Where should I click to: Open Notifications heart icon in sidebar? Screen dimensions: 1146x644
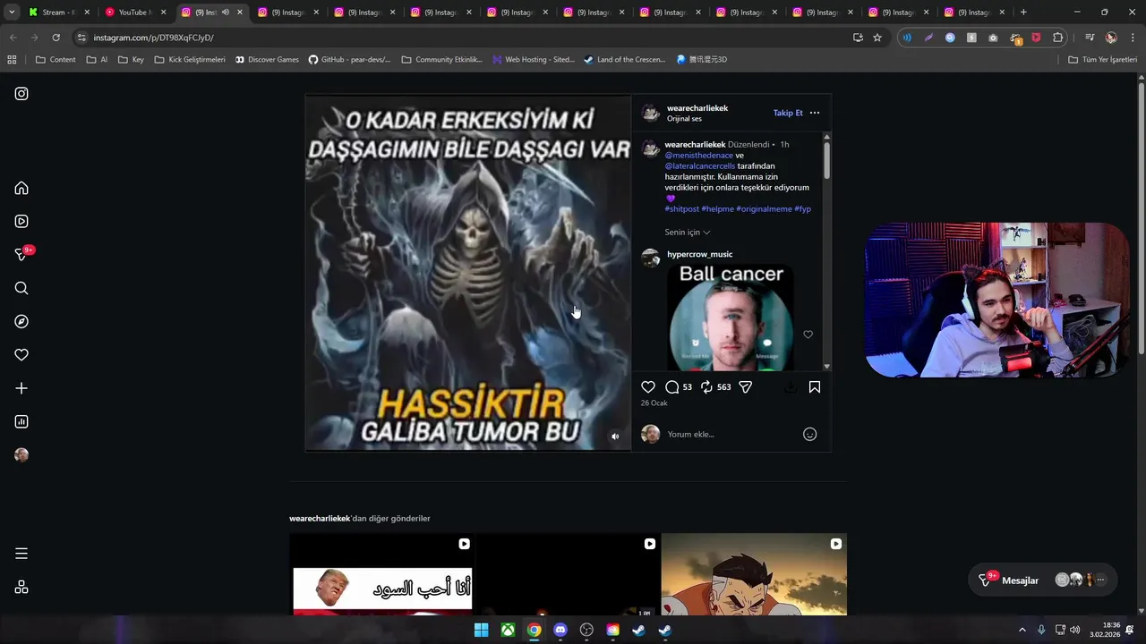(21, 355)
